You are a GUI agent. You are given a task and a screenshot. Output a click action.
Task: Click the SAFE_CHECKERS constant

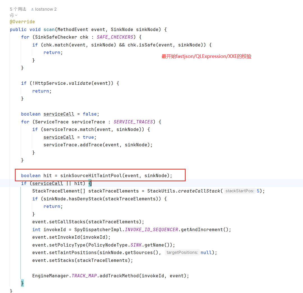tap(115, 37)
